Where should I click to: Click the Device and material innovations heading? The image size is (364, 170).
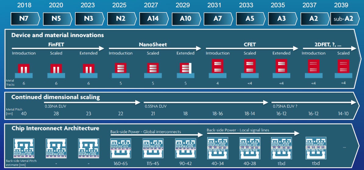[58, 36]
